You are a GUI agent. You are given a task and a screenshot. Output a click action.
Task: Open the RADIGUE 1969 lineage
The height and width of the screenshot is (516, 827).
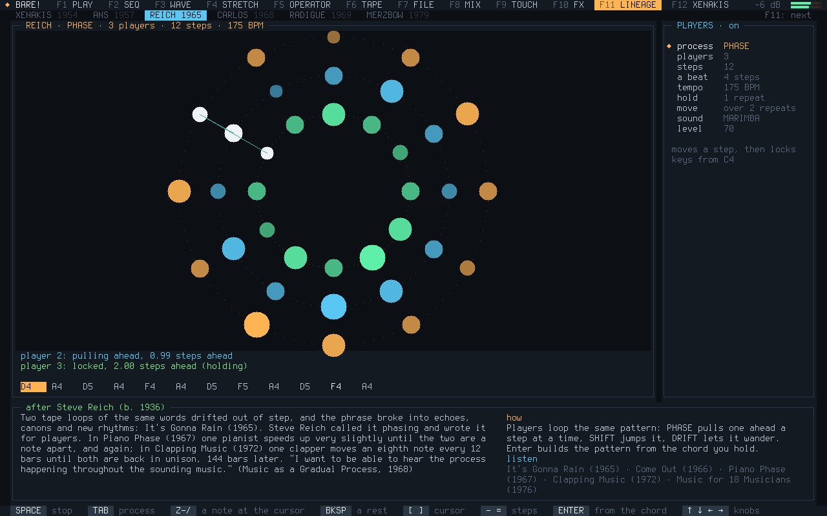pyautogui.click(x=320, y=15)
